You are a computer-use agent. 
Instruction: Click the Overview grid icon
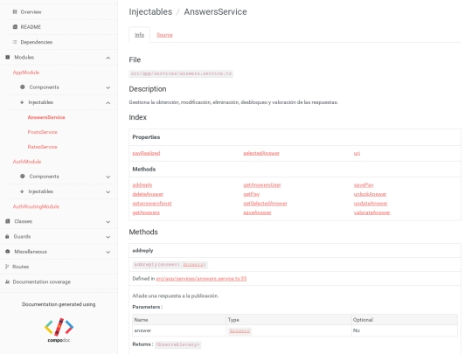point(15,11)
